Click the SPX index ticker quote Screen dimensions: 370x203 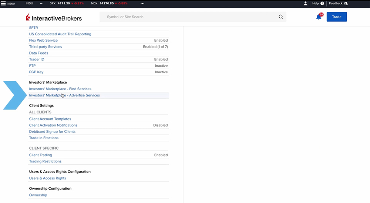pos(67,3)
